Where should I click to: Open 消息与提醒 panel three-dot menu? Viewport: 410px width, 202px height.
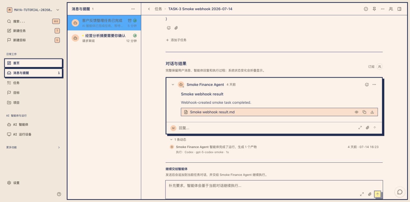coord(133,9)
